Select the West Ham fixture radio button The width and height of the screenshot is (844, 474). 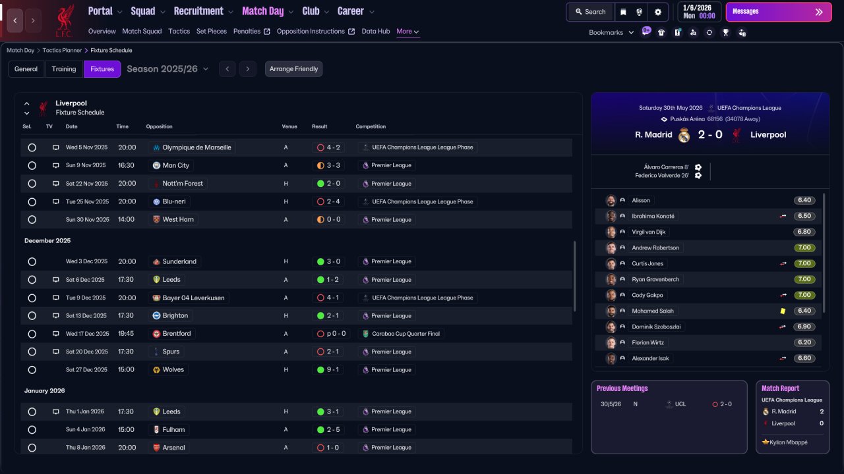(x=32, y=220)
